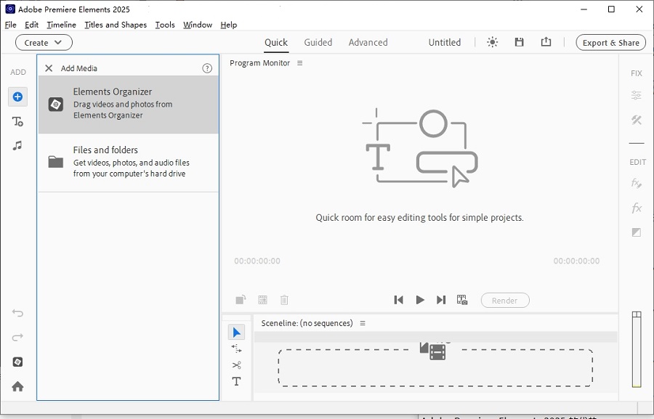Click the Add Media plus icon

click(17, 97)
